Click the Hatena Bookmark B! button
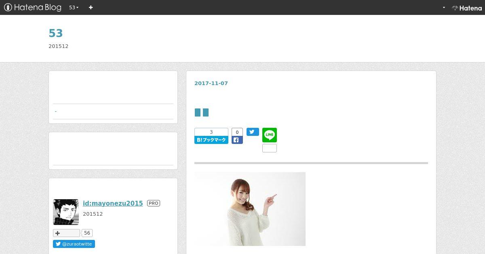The image size is (485, 254). point(211,140)
